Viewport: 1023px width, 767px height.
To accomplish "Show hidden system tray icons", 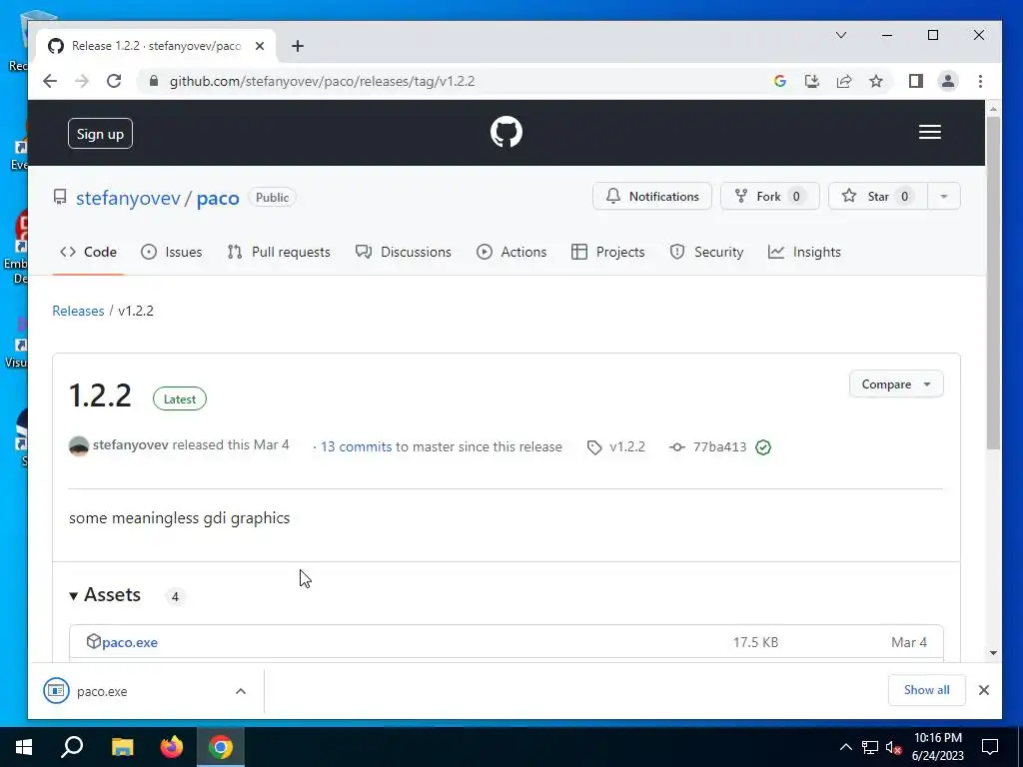I will coord(845,747).
